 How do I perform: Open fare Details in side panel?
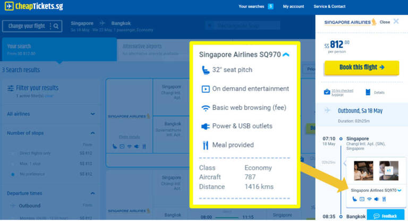pyautogui.click(x=379, y=92)
